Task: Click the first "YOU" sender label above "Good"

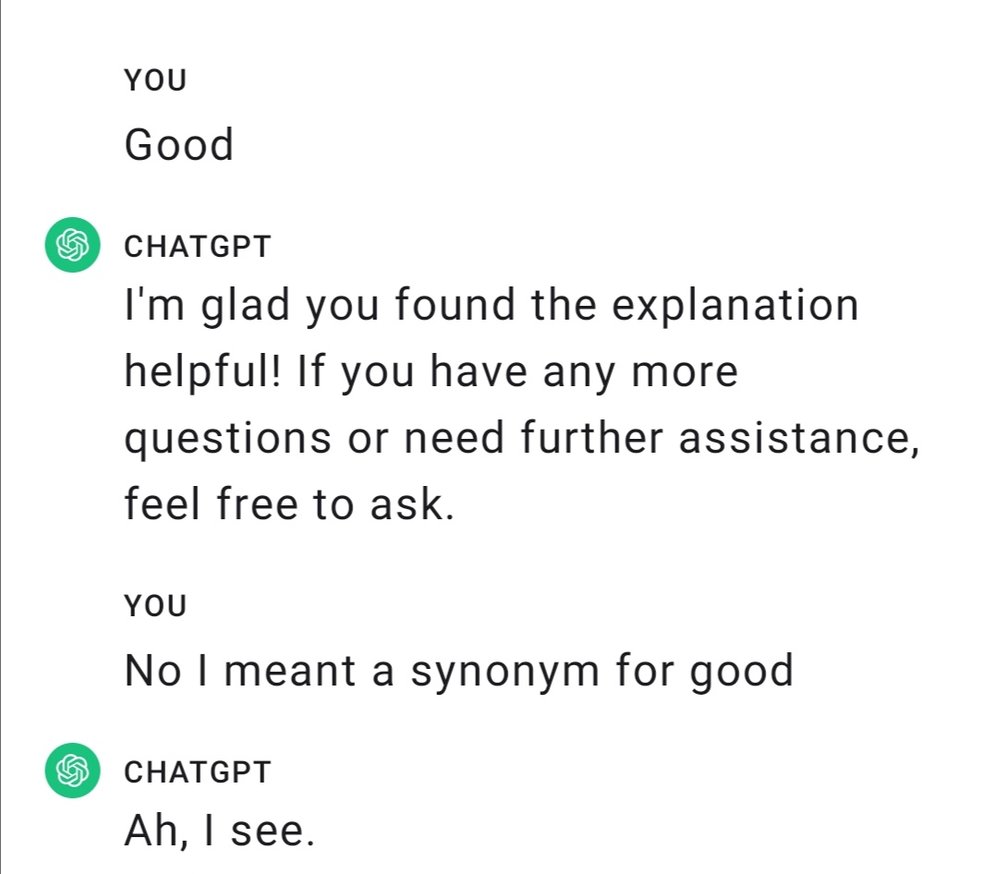Action: (155, 80)
